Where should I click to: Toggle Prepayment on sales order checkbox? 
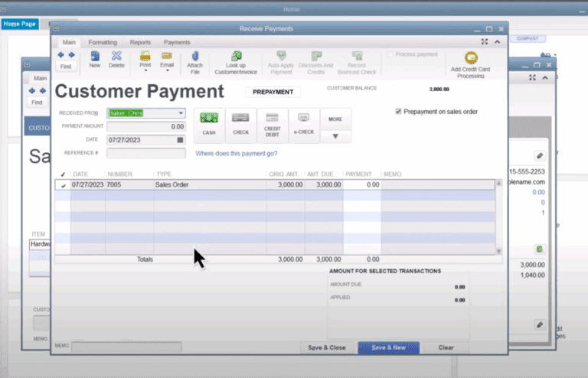[x=399, y=111]
